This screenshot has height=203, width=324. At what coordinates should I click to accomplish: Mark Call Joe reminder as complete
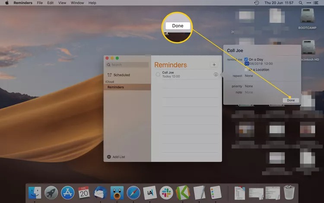(158, 74)
